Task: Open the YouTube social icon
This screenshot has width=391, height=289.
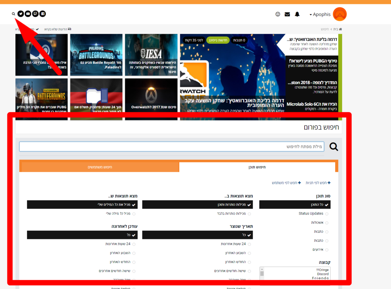Action: tap(28, 14)
